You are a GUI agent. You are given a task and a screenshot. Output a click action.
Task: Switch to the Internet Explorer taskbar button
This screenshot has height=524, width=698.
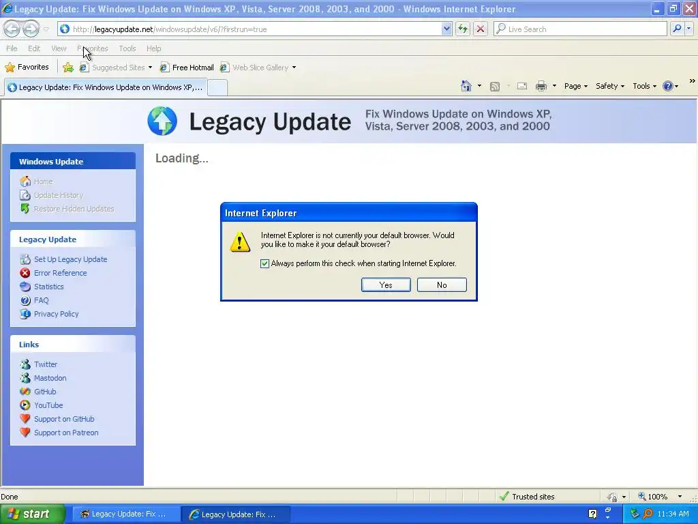click(237, 514)
